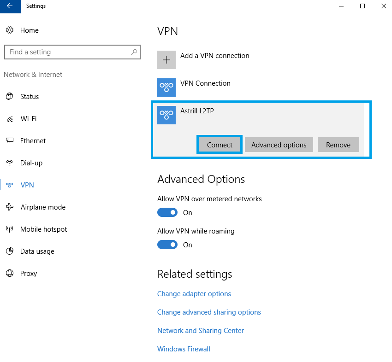Click the Home gear icon
The width and height of the screenshot is (392, 362).
click(10, 30)
